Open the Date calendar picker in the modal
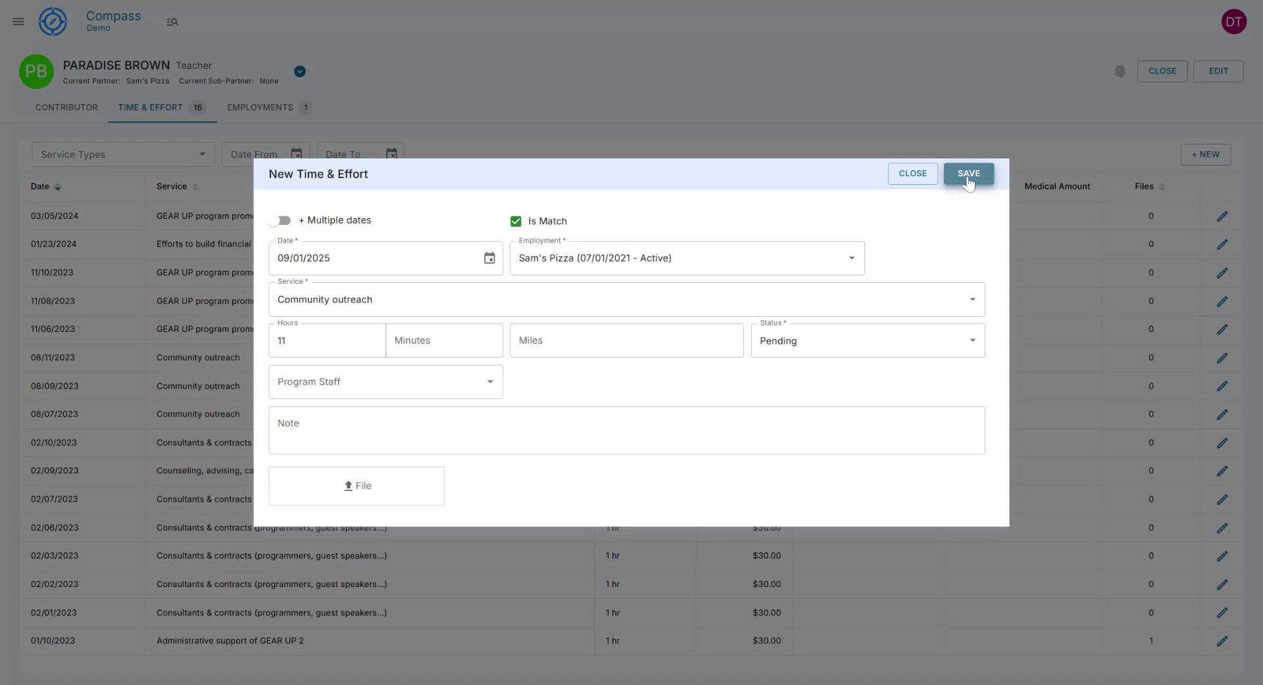This screenshot has height=685, width=1263. [489, 258]
